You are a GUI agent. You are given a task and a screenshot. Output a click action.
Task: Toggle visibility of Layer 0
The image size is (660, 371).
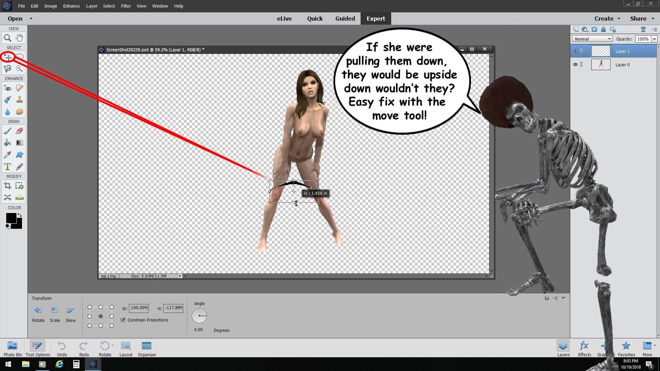point(575,65)
